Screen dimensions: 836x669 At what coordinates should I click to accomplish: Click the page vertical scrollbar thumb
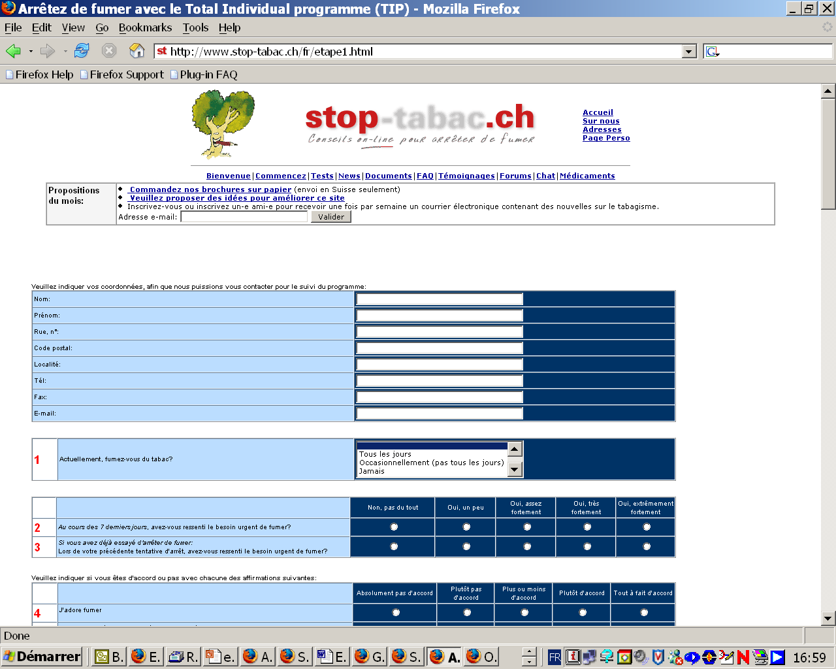coord(828,154)
